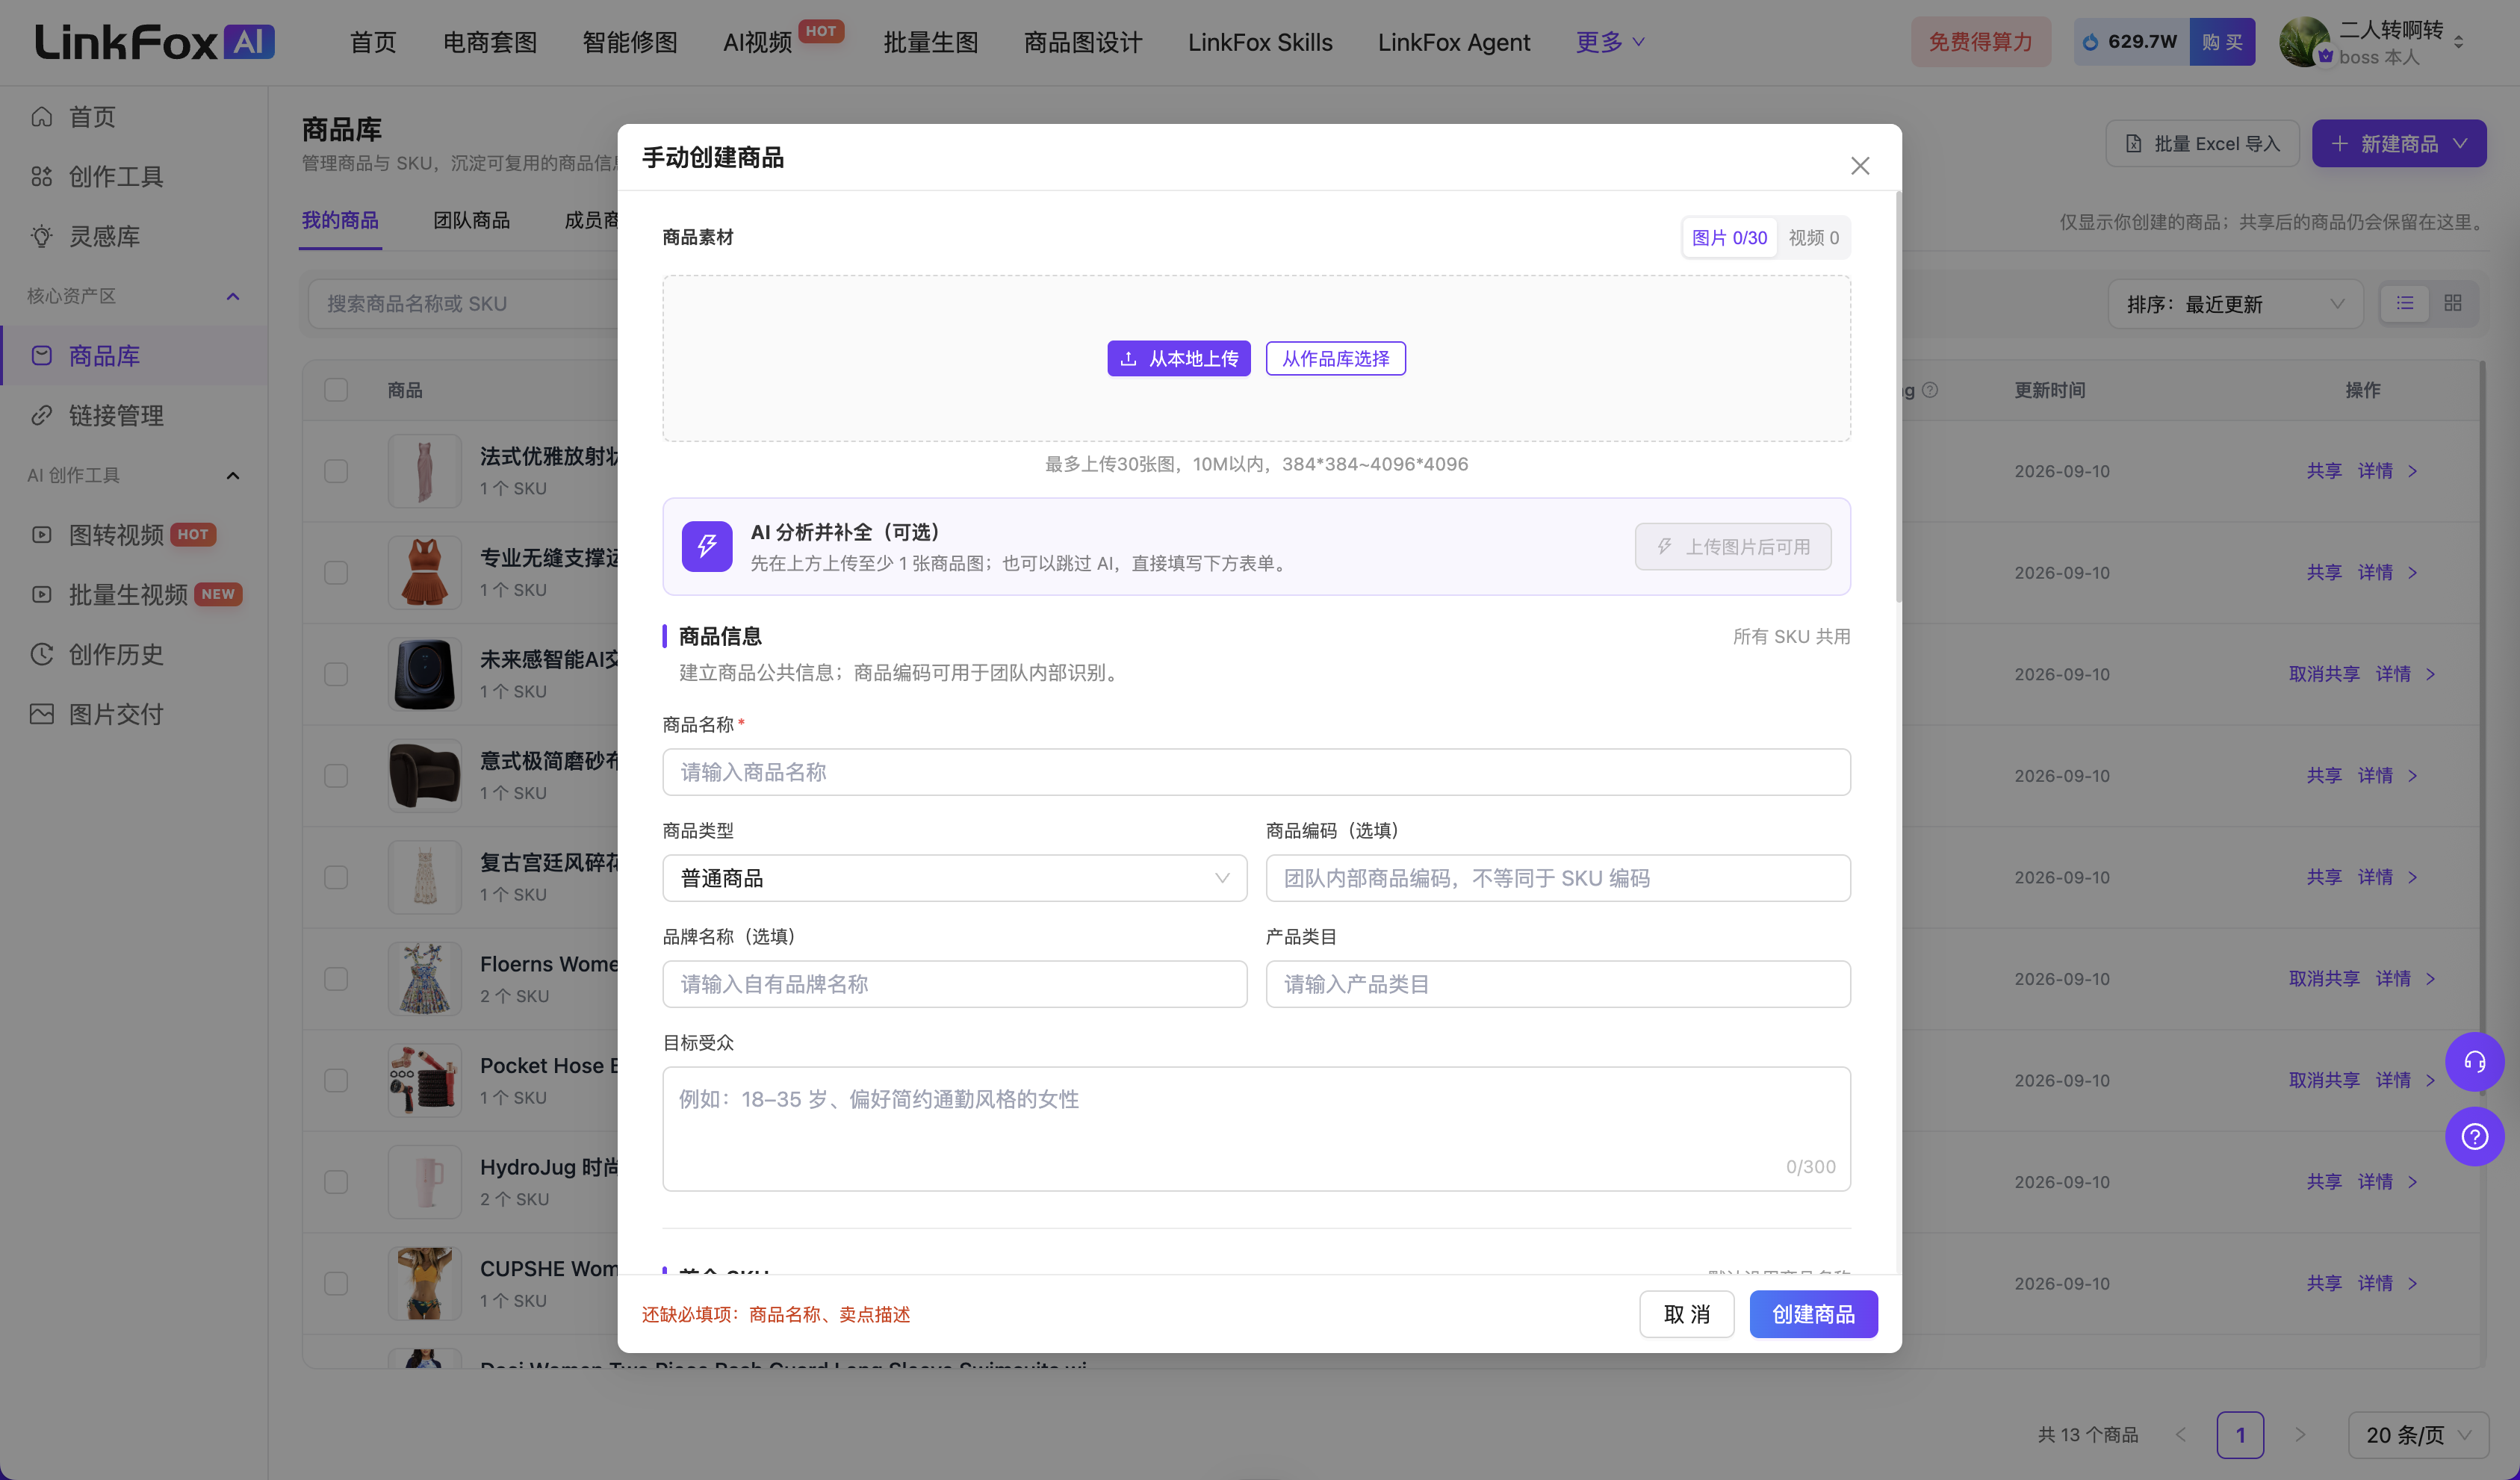
Task: Click the 免费得算力 button
Action: (x=1980, y=42)
